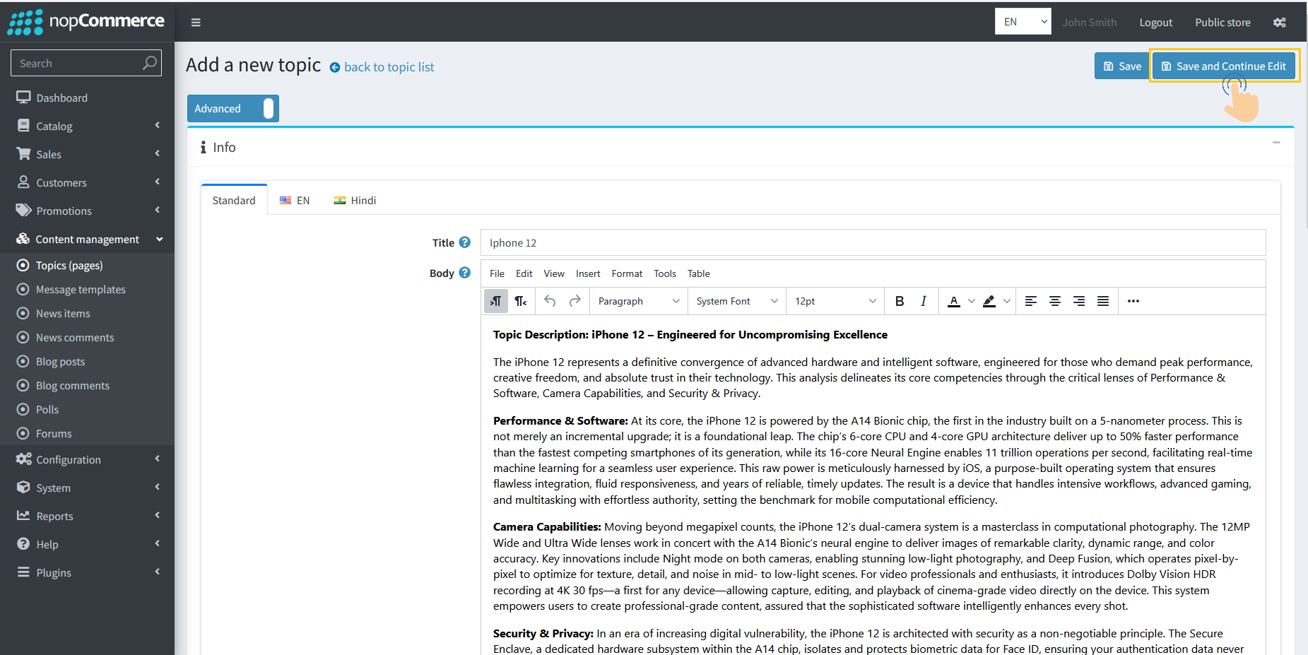The height and width of the screenshot is (655, 1308).
Task: Click Save and Continue Edit
Action: 1225,66
